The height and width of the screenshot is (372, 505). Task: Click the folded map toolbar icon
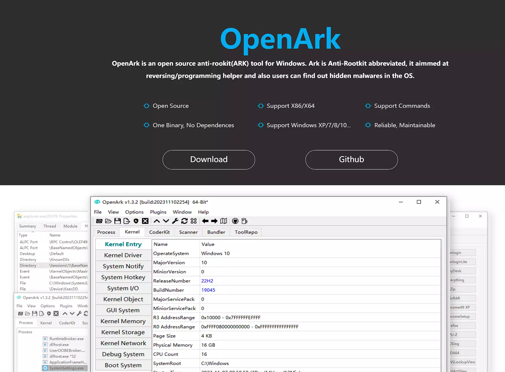(x=224, y=221)
